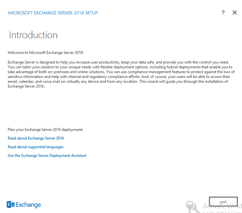Click the next button to continue setup

[x=223, y=202]
